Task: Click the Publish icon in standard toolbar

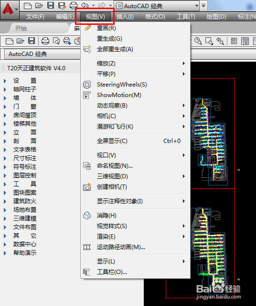Action: (x=67, y=41)
